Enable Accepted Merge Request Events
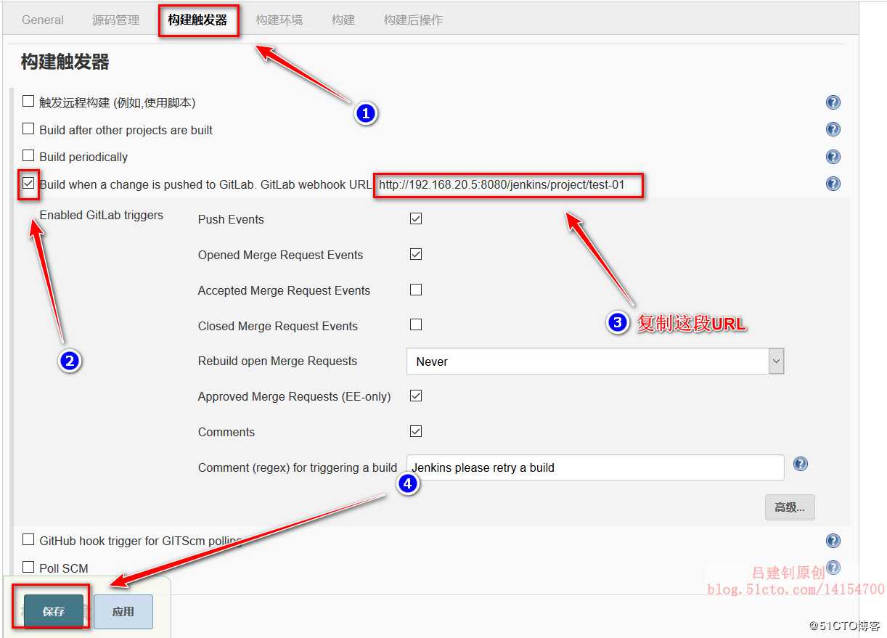The height and width of the screenshot is (638, 887). click(x=416, y=290)
